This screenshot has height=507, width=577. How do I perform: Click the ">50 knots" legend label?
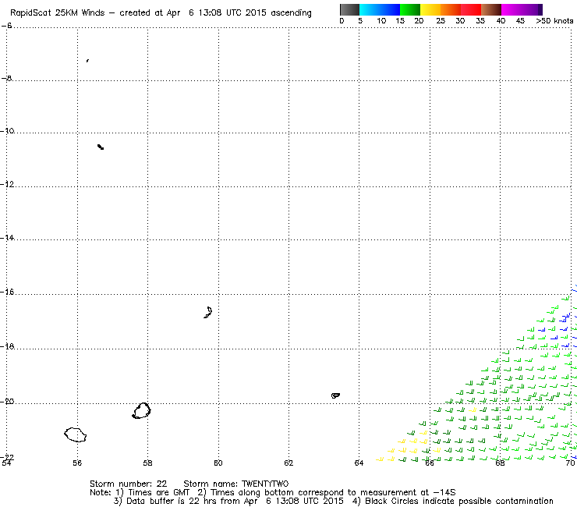(554, 20)
